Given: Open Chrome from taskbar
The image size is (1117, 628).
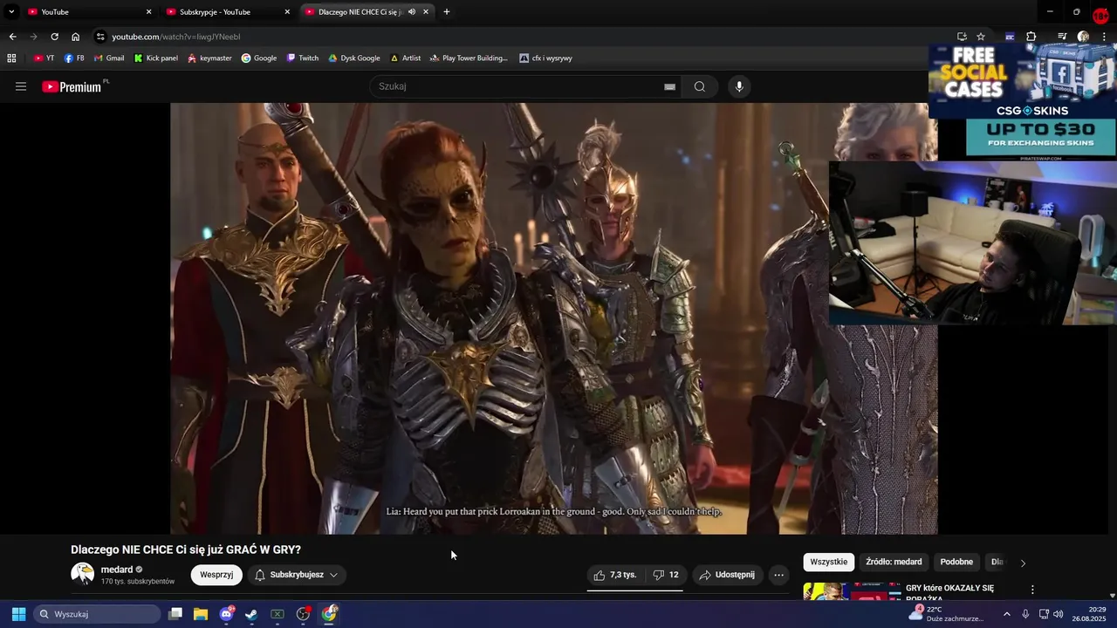Looking at the screenshot, I should [329, 614].
